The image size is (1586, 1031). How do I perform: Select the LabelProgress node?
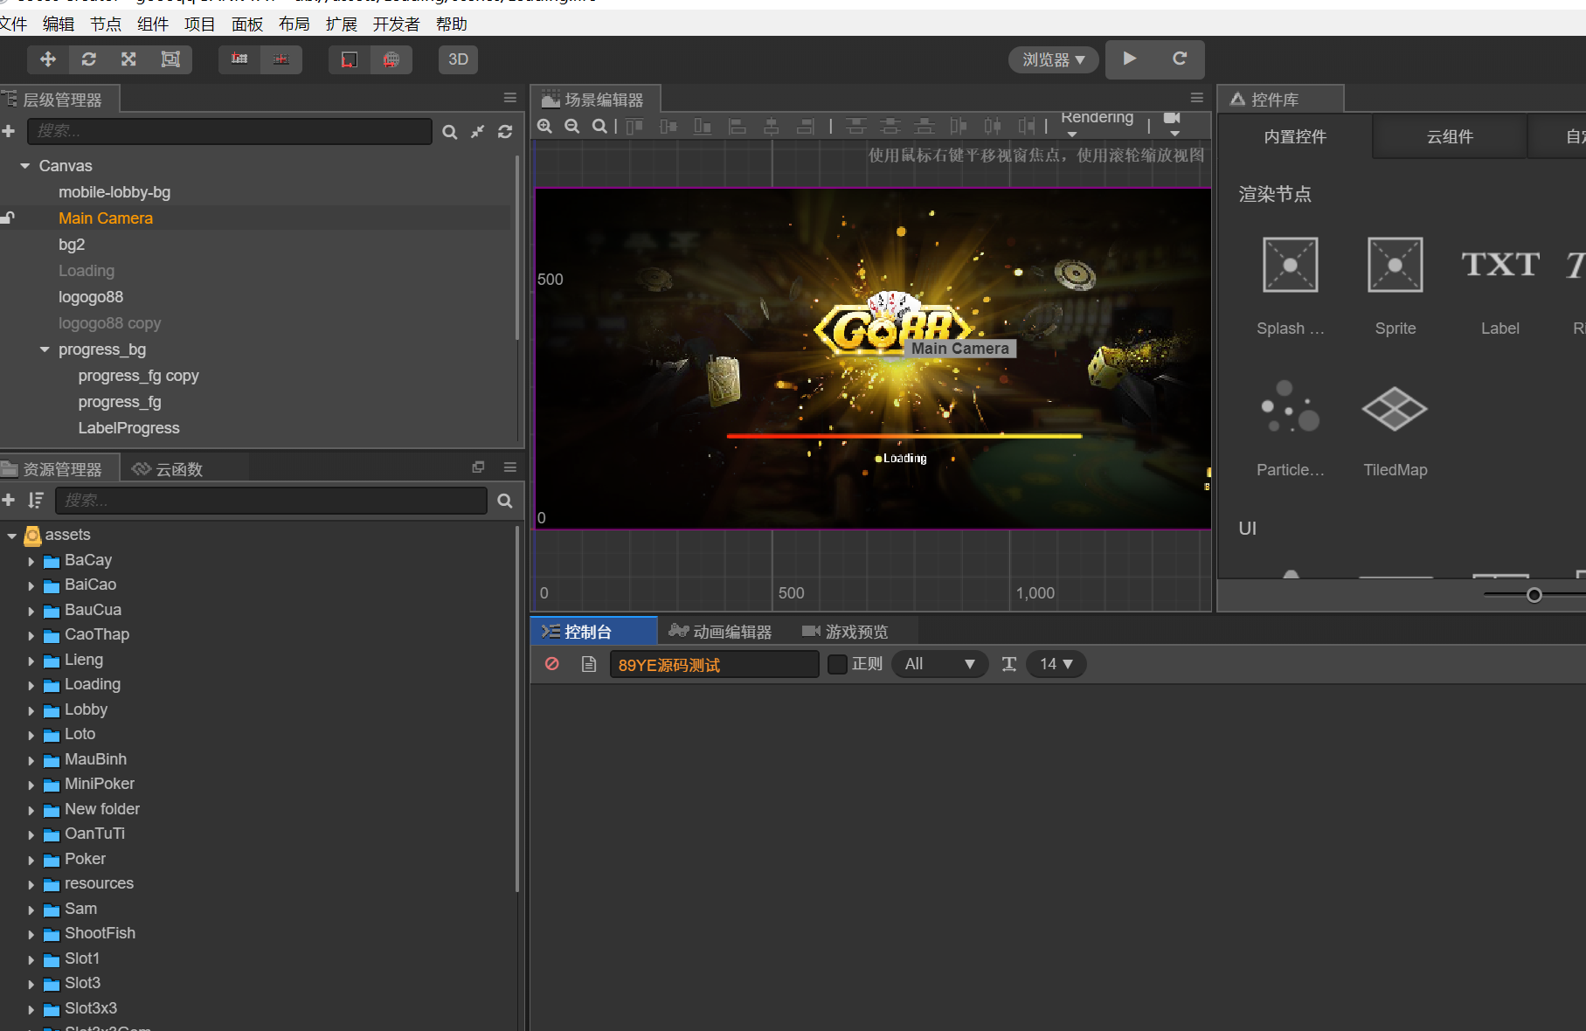tap(128, 428)
